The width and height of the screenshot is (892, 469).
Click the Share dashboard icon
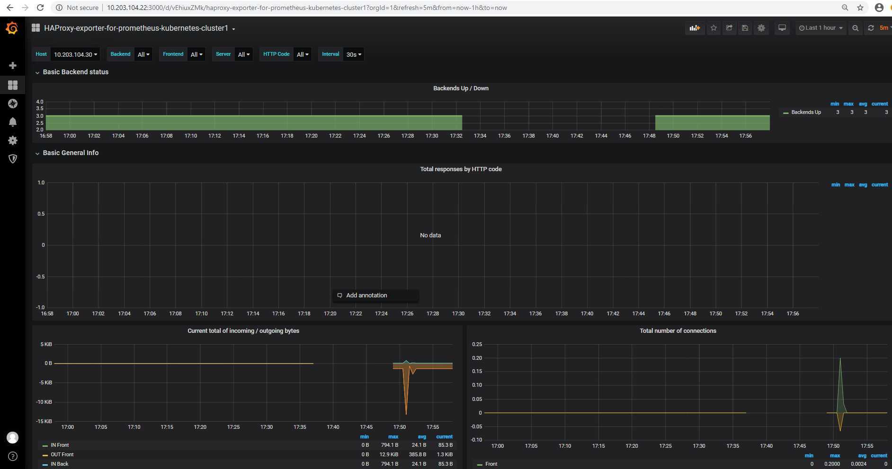click(729, 28)
